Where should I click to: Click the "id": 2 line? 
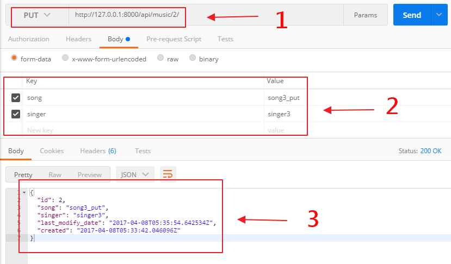[51, 200]
